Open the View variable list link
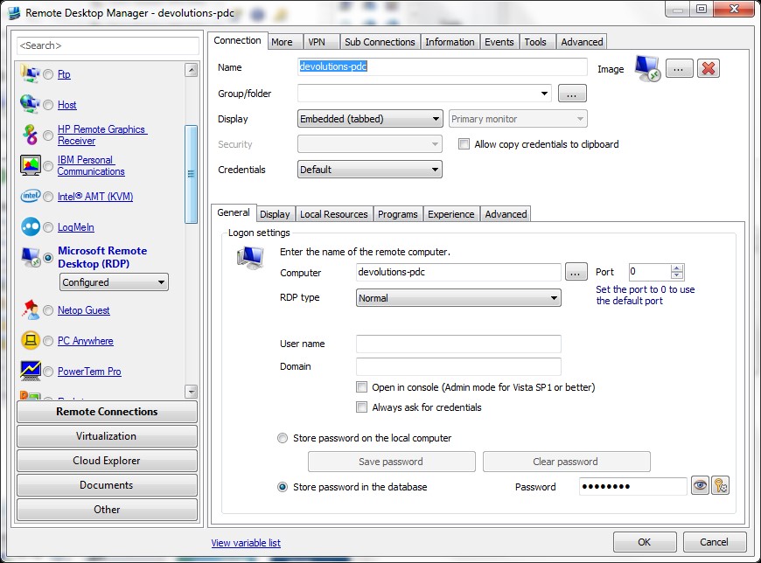This screenshot has width=761, height=563. coord(246,543)
